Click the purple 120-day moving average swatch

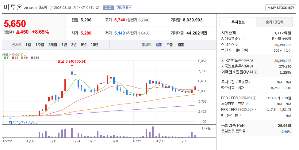pos(32,57)
